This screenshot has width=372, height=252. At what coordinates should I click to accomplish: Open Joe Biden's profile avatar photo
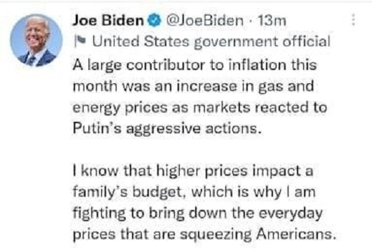tap(36, 40)
